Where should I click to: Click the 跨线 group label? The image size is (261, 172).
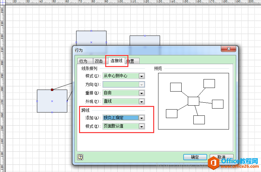(85, 110)
